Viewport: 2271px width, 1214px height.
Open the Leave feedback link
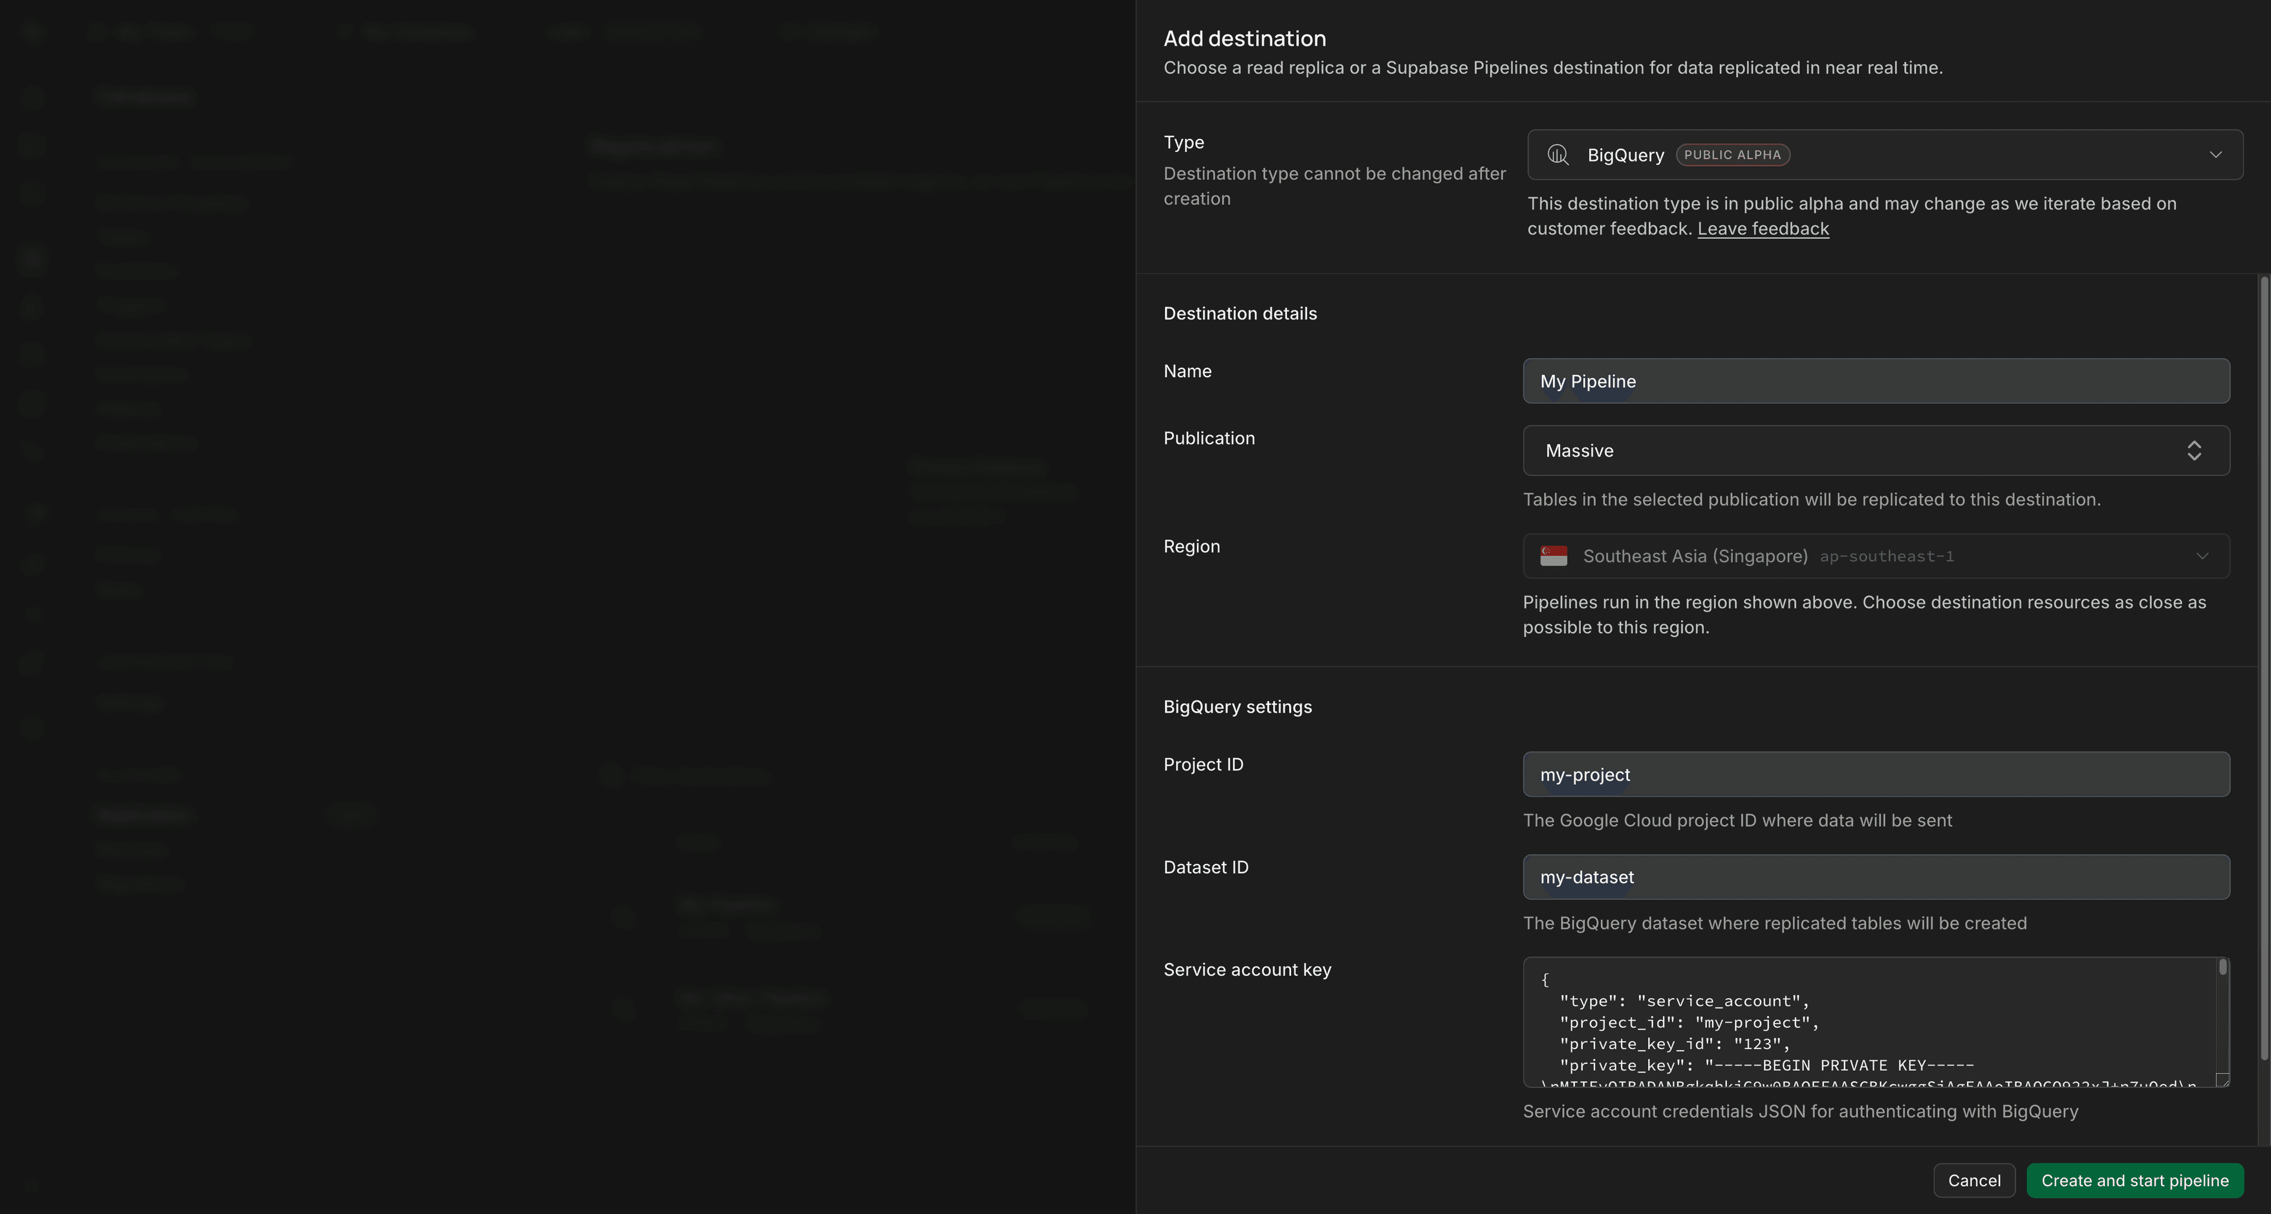point(1763,229)
